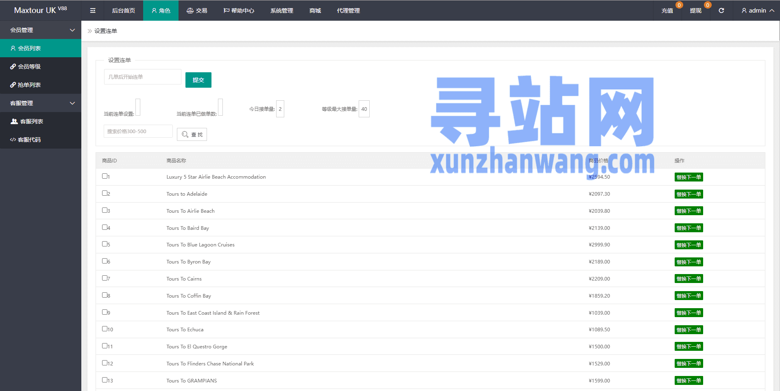Click the users icon beside 客服列表
Image resolution: width=780 pixels, height=391 pixels.
click(x=14, y=121)
